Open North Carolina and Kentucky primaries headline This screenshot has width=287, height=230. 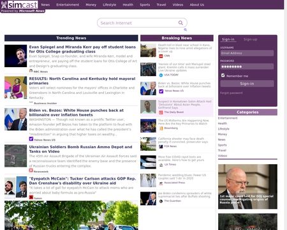click(x=82, y=81)
